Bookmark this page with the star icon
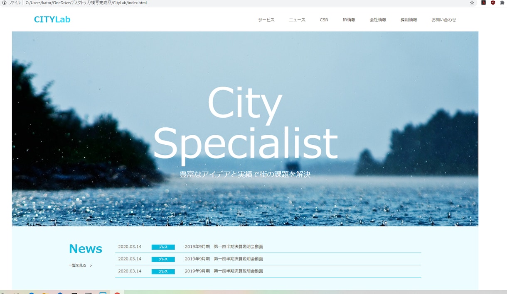 pyautogui.click(x=472, y=2)
